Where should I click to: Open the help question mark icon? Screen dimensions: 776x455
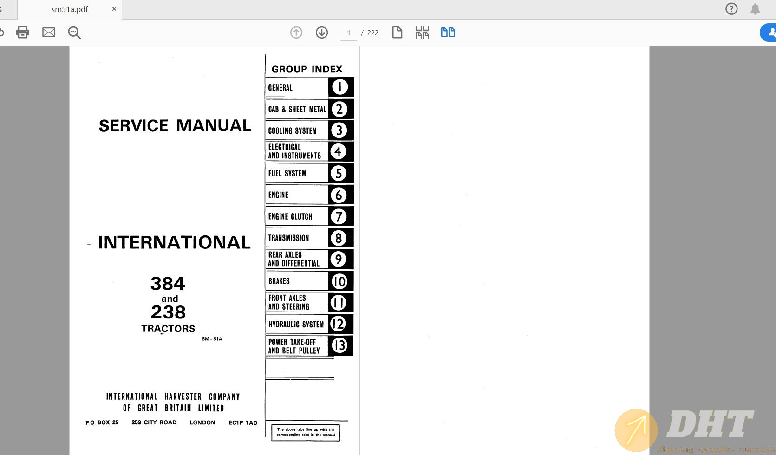click(731, 9)
